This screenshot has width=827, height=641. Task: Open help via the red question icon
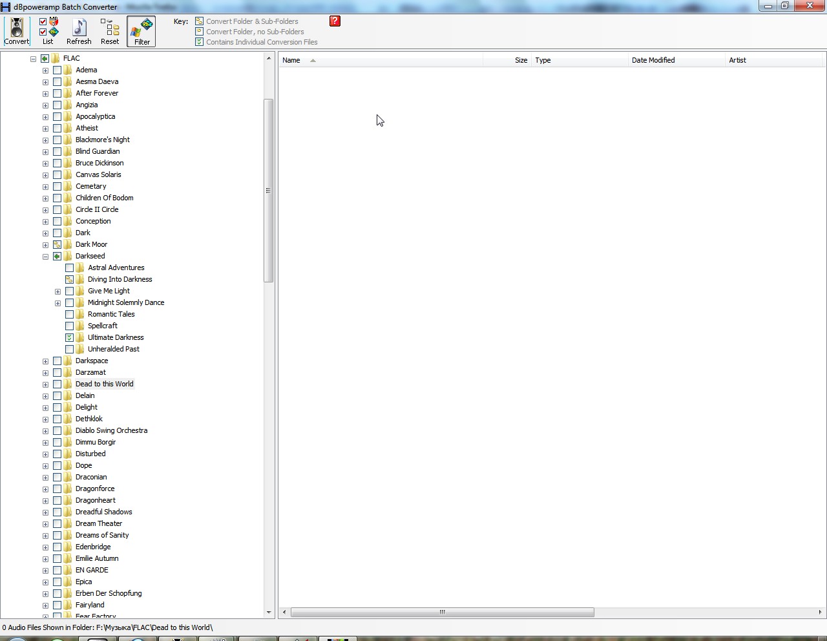click(335, 21)
